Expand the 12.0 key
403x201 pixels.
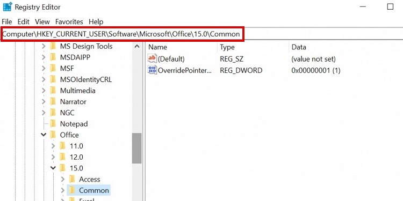click(x=53, y=157)
